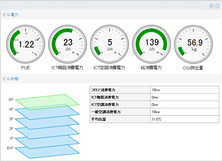
Task: Click the ビル電力 section heading
Action: [x=11, y=15]
